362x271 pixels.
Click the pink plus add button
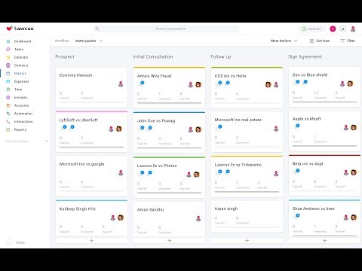click(x=333, y=29)
